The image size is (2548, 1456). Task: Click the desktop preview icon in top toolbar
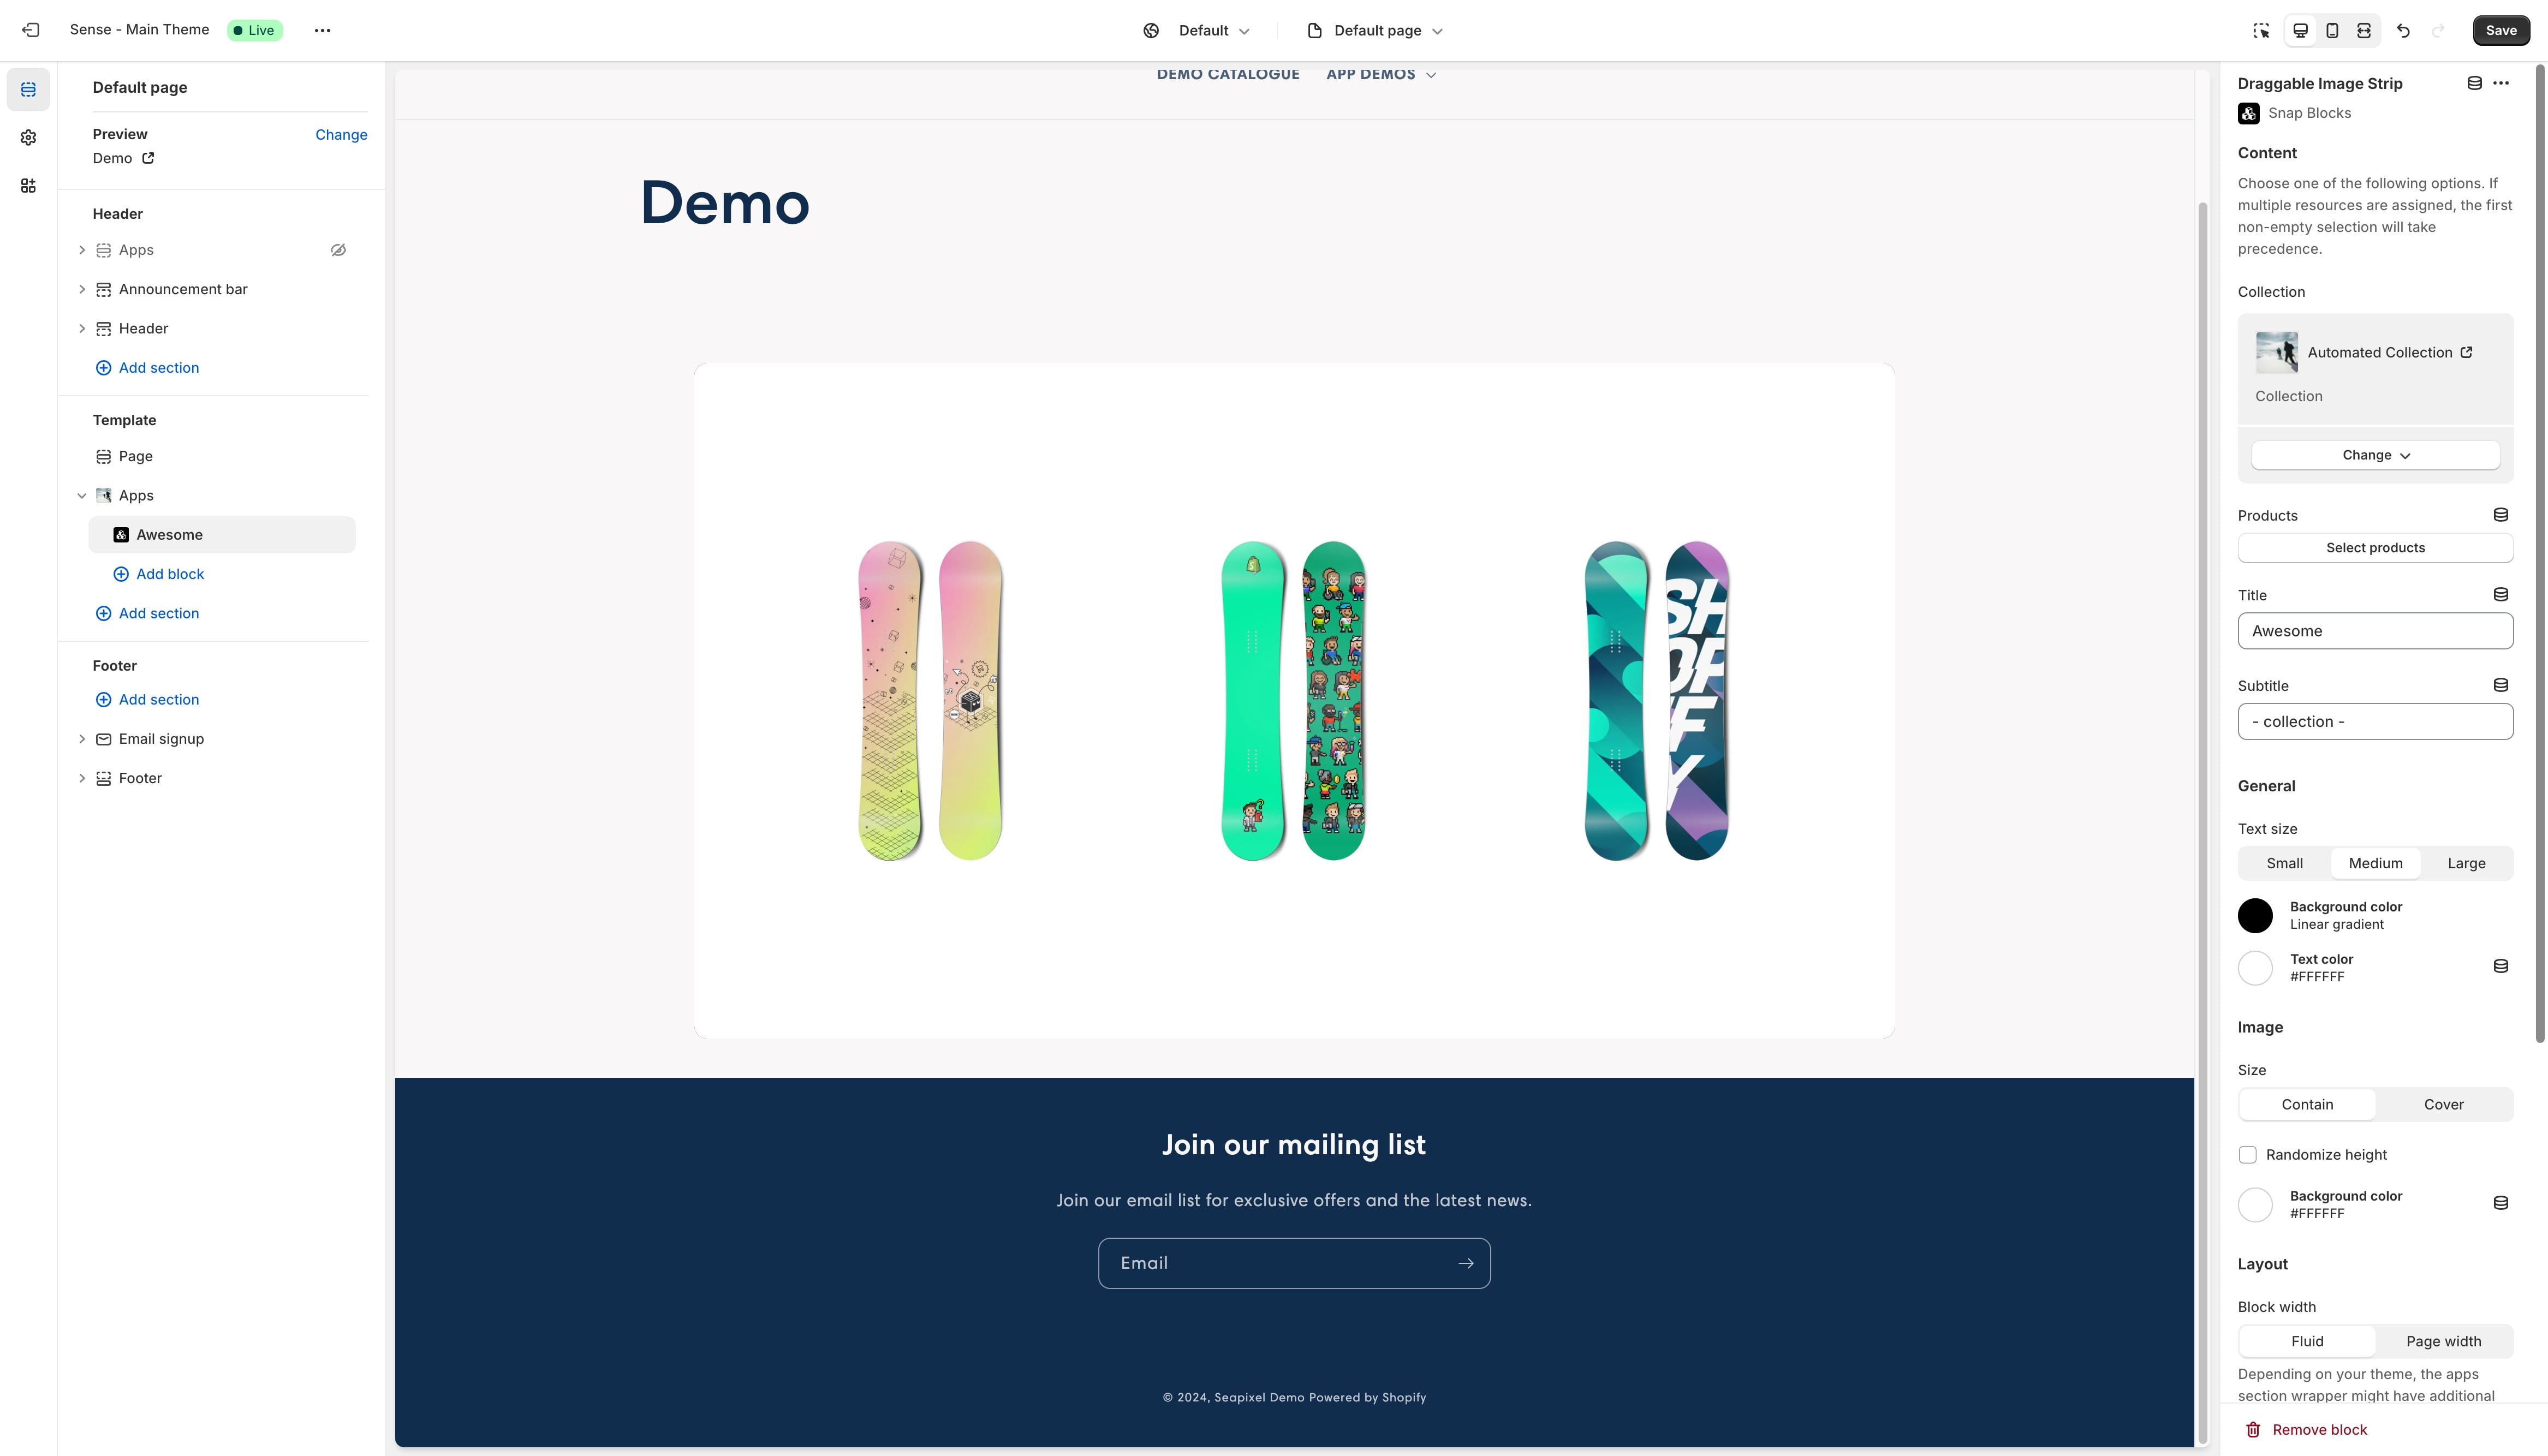[2300, 30]
